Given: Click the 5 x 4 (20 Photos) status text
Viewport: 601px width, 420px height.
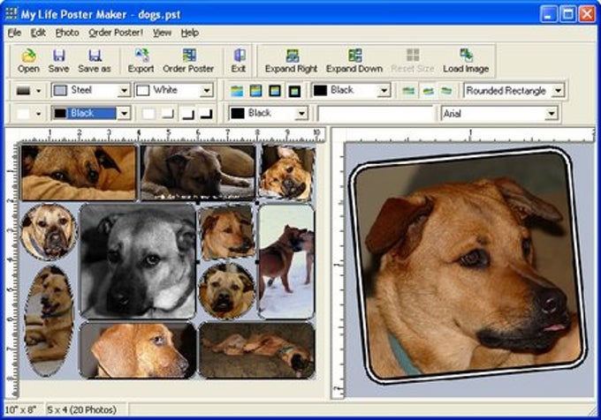Looking at the screenshot, I should tap(81, 410).
